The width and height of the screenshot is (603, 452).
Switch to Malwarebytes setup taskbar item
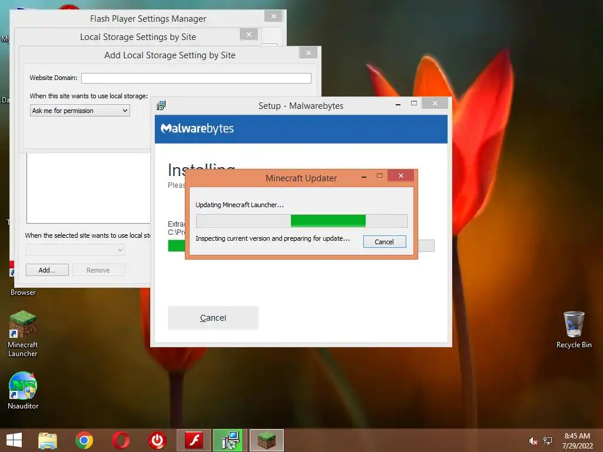[230, 440]
